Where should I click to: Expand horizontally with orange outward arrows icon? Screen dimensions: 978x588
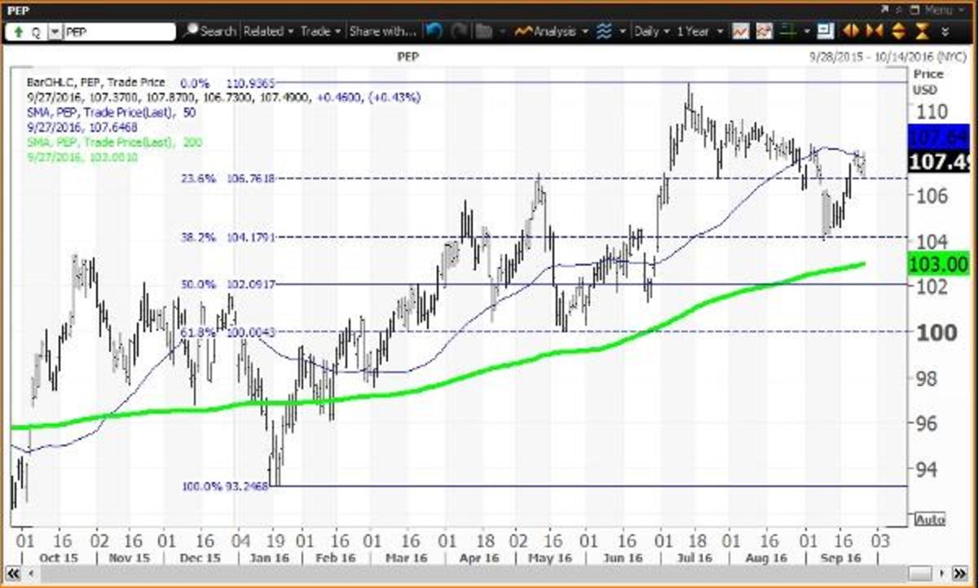[x=851, y=32]
